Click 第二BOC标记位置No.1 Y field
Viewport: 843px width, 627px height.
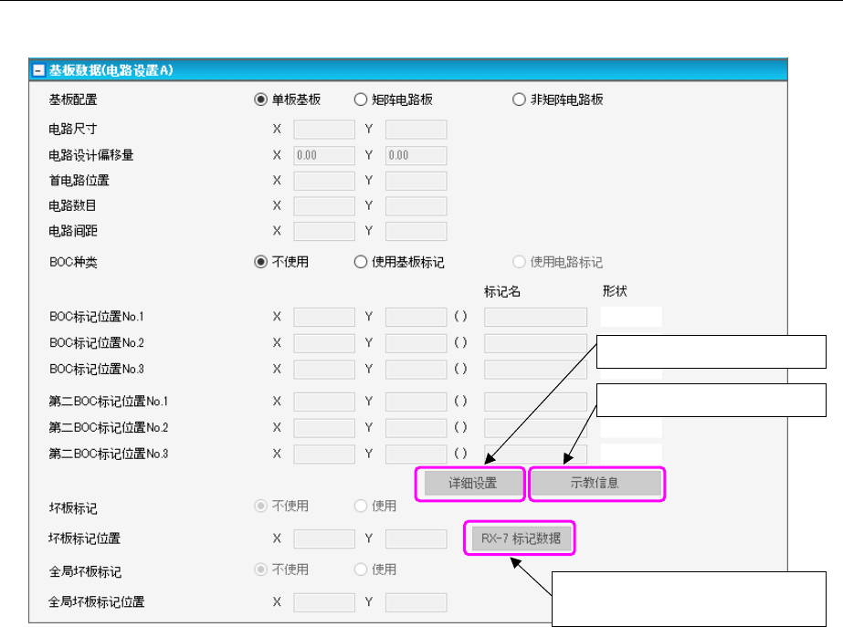(x=416, y=402)
